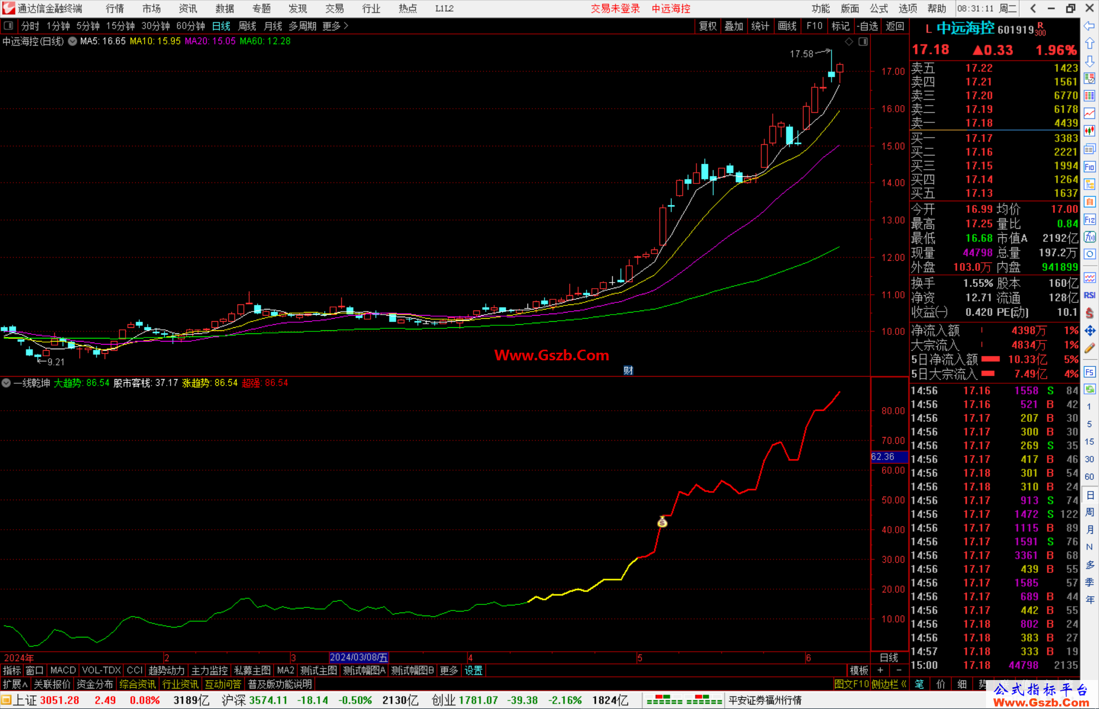Select the 周 weekly period in the sidebar

(1089, 512)
